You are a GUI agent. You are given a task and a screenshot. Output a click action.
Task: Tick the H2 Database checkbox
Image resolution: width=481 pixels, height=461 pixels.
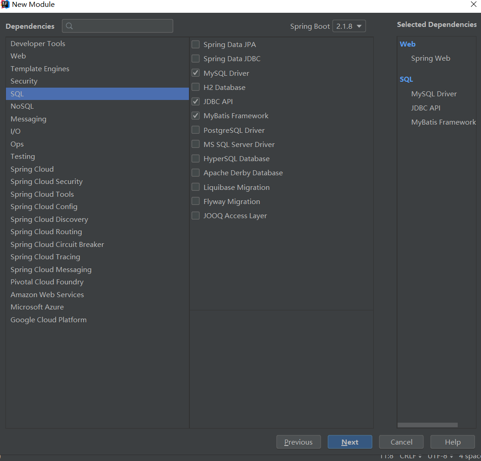[195, 87]
